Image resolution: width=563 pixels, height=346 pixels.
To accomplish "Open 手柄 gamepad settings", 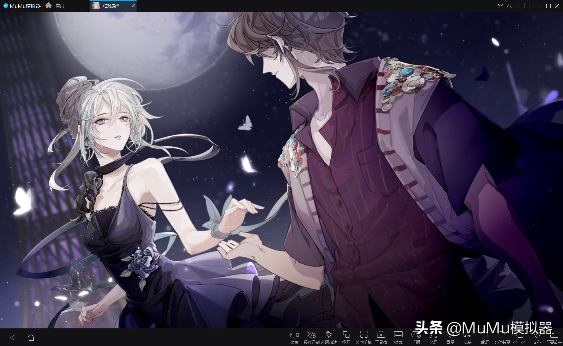I will click(x=416, y=337).
